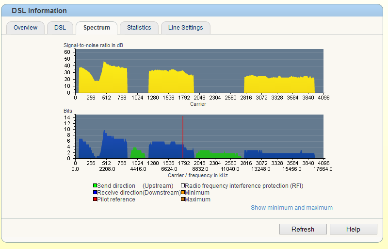Select the Spectrum tab
The image size is (388, 249).
[97, 28]
